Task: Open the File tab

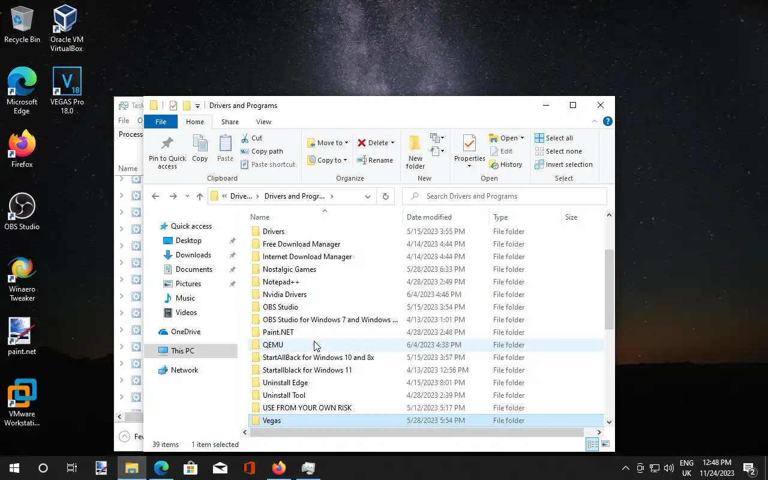Action: click(x=161, y=121)
